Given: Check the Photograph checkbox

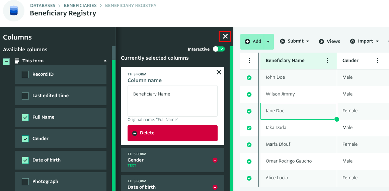Looking at the screenshot, I should click(x=25, y=182).
